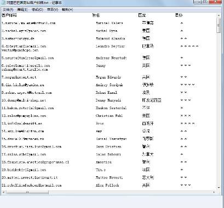Click the horizontal scrollbar left arrow
Screen dimensions: 224x208
pos(3,192)
